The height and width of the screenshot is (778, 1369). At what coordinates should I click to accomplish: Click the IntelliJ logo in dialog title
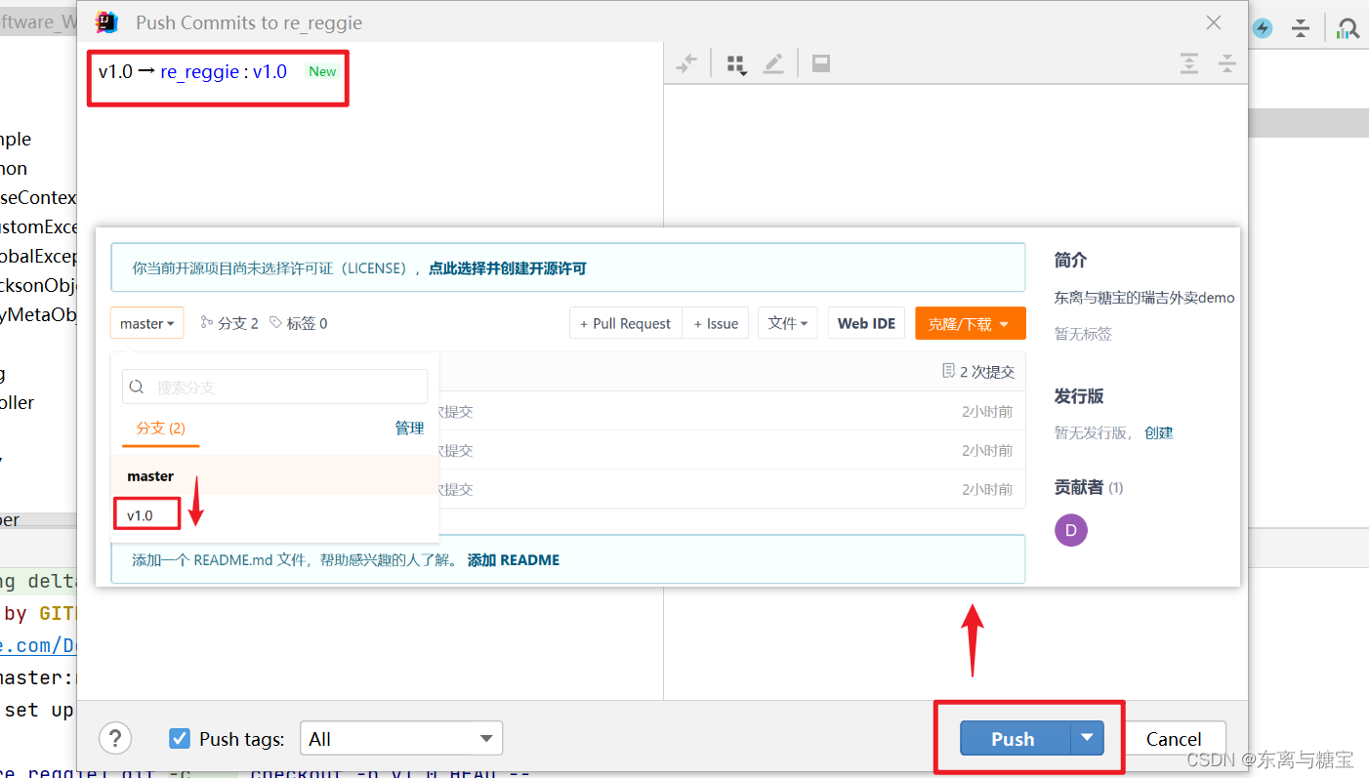(x=107, y=21)
